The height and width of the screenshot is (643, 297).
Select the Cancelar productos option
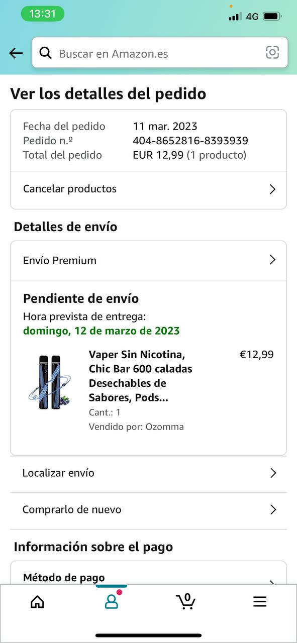[x=148, y=189]
